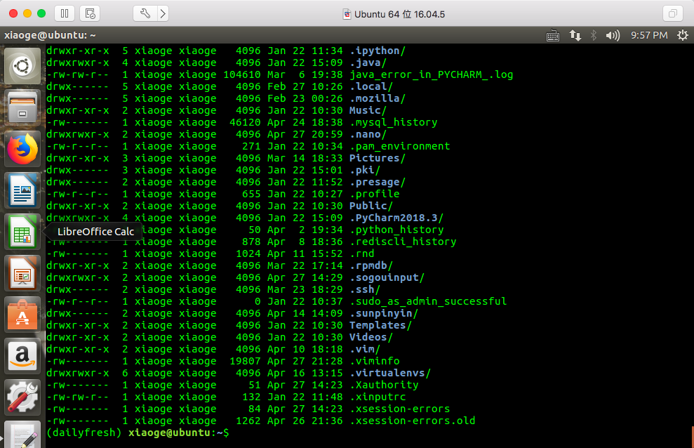Open VM settings wrench button
Screen dimensions: 694x448
click(145, 14)
